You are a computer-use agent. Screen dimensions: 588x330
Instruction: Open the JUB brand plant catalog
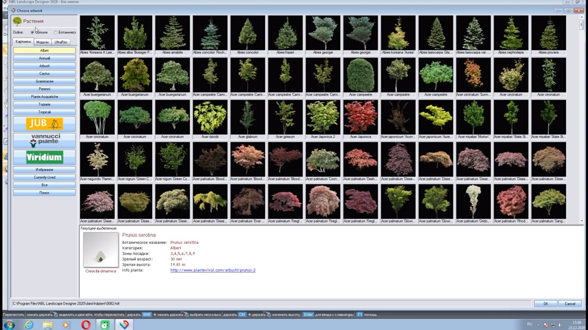point(44,124)
